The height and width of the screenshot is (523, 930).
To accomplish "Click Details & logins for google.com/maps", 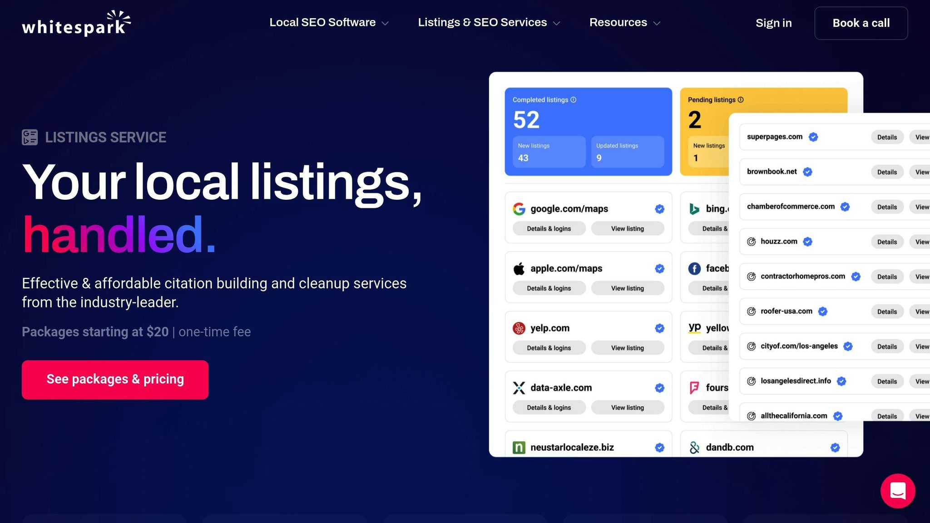I will tap(549, 229).
